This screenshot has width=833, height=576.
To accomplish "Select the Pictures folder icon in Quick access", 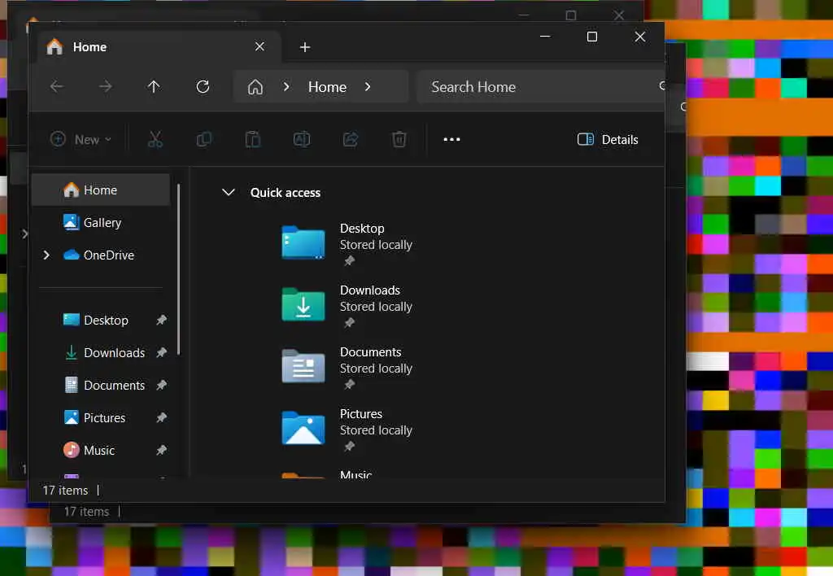I will pos(303,428).
